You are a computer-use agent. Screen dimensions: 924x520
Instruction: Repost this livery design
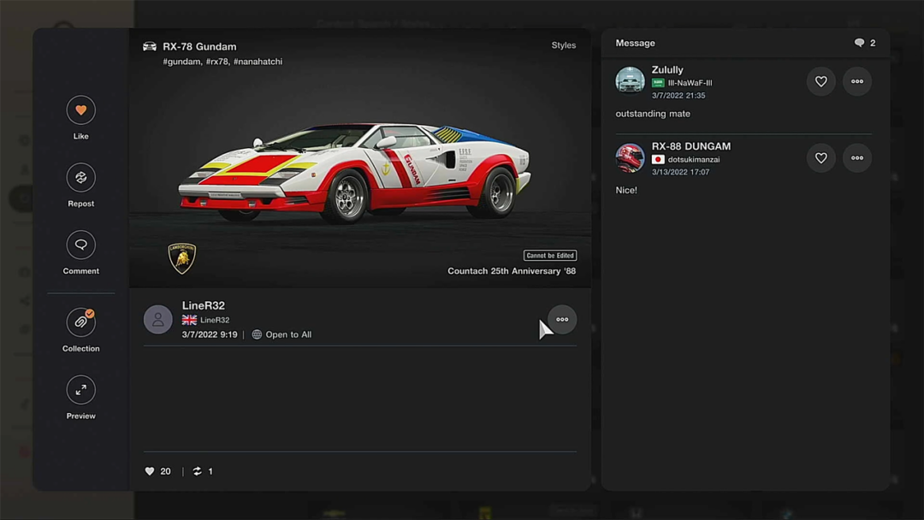click(81, 178)
